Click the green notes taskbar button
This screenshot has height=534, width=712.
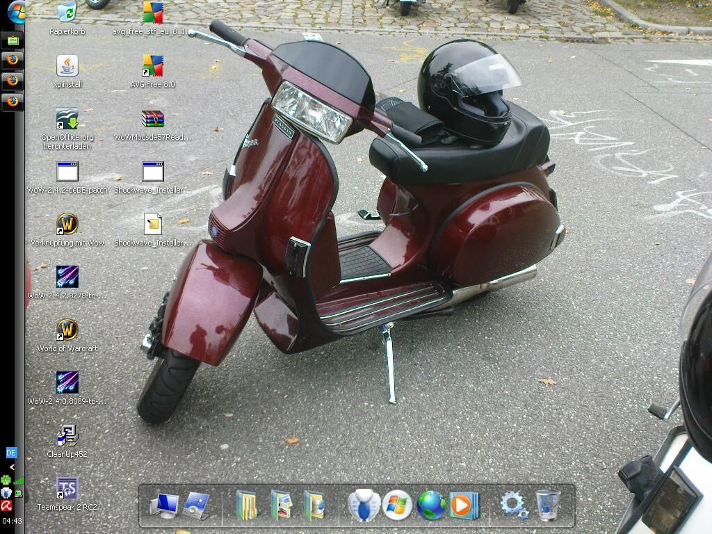pos(13,40)
